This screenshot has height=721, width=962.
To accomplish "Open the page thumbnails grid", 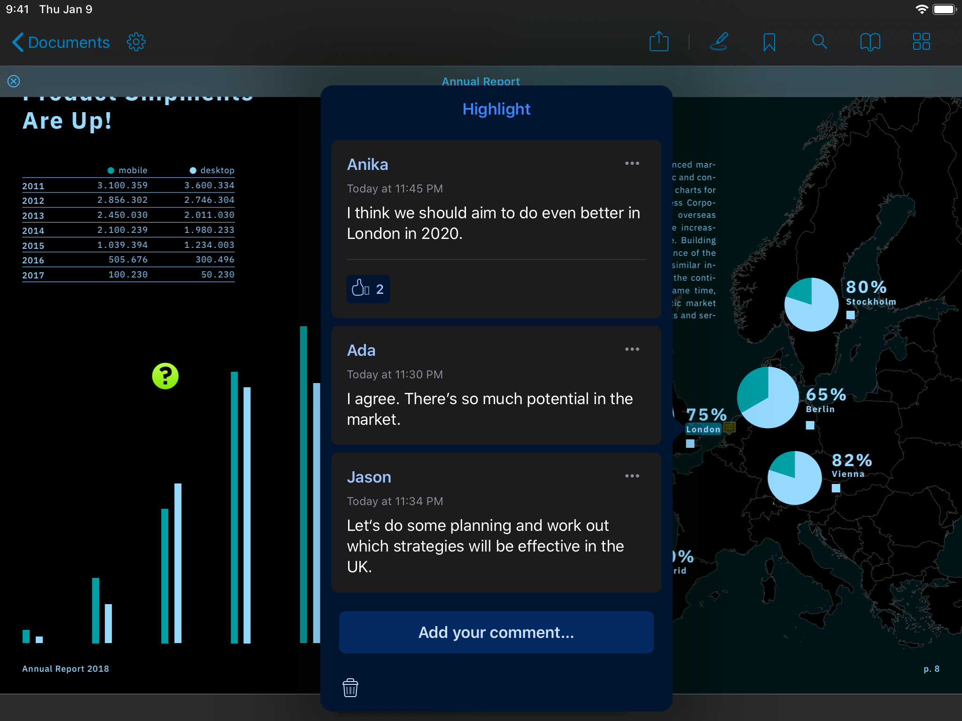I will [x=922, y=42].
